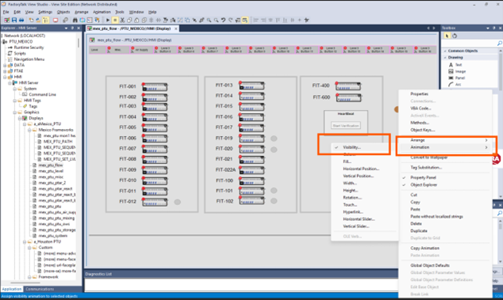
Task: Toggle auto-hide pin on Explorer panel
Action: pyautogui.click(x=72, y=28)
